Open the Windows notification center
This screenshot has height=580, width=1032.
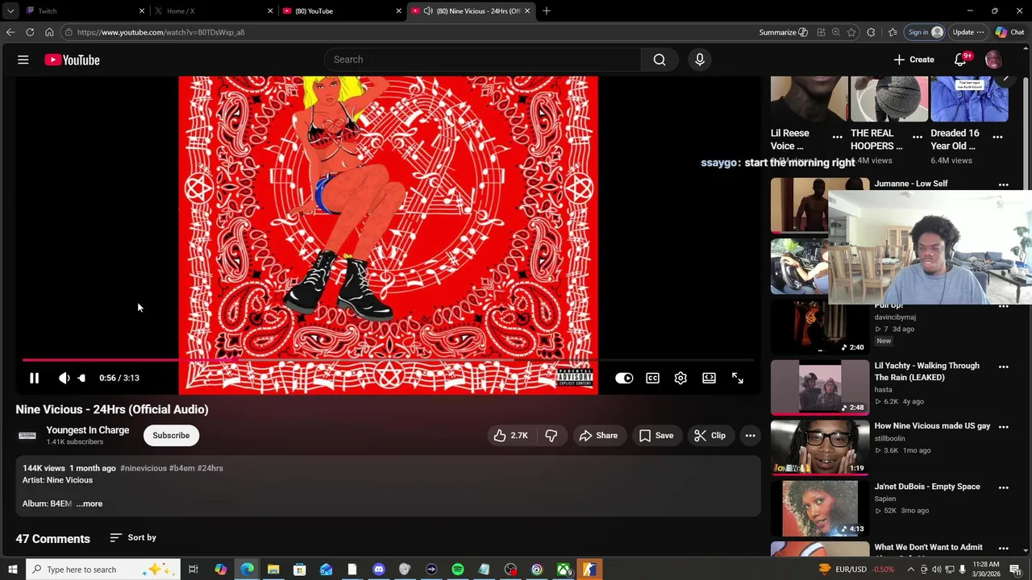1015,570
